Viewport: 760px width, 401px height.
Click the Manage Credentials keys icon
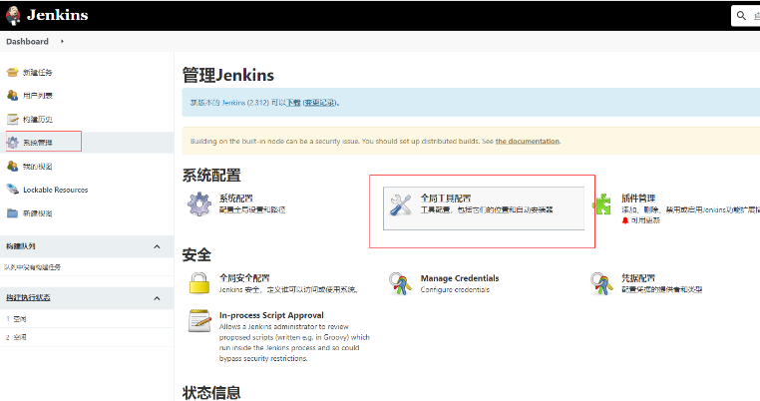click(x=400, y=283)
